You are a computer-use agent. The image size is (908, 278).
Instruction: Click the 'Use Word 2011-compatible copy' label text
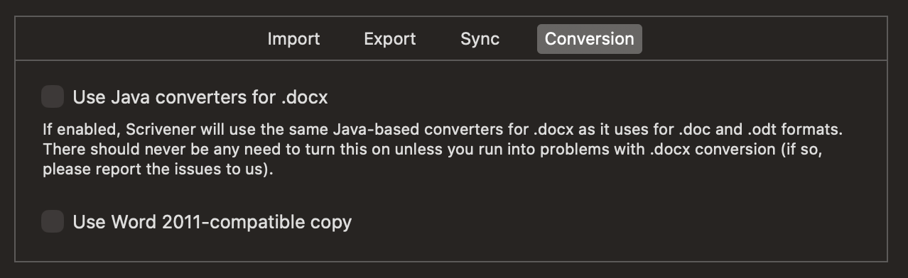(x=212, y=222)
